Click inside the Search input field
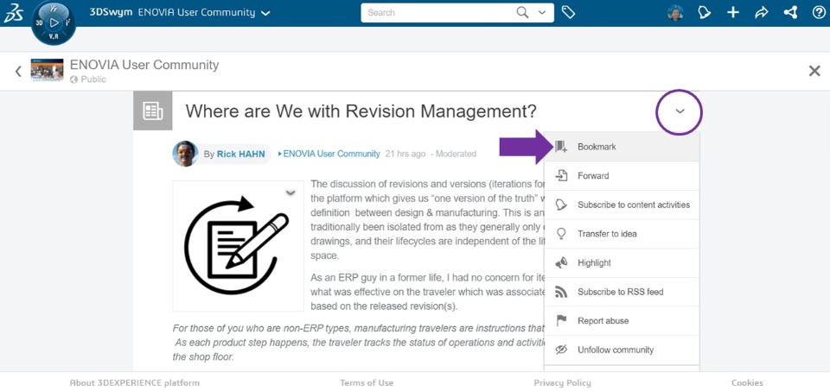The image size is (830, 391). pos(437,13)
